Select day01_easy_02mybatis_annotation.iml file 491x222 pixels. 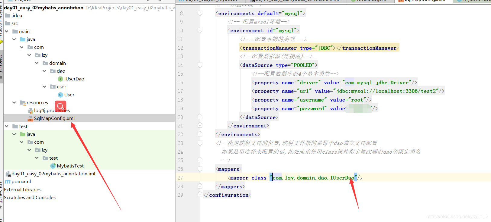point(53,174)
